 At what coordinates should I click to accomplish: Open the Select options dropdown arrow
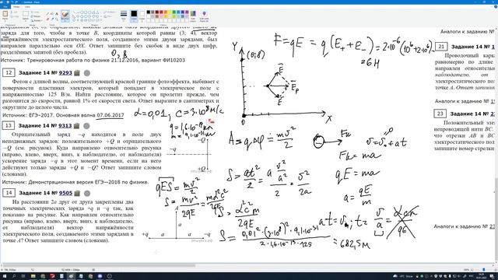[x=26, y=20]
